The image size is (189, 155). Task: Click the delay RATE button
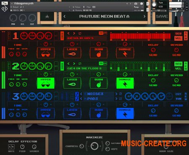[11, 147]
